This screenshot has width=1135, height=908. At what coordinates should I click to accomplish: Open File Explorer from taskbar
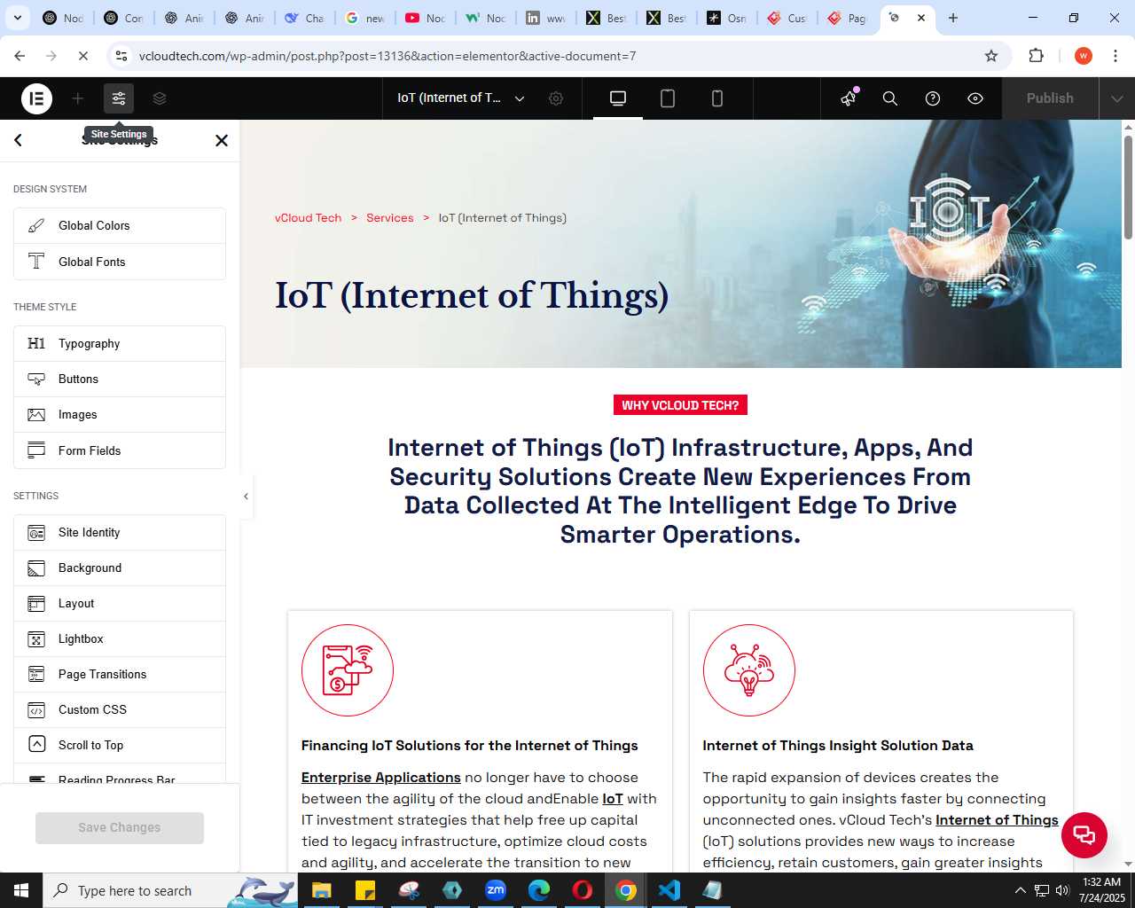(322, 890)
